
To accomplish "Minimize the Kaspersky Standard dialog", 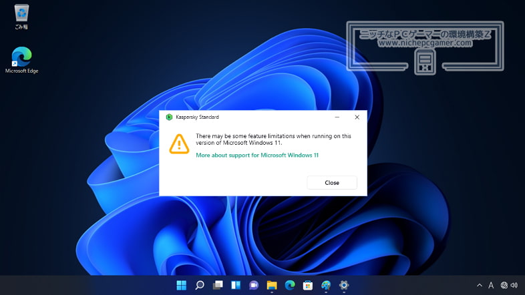I will [x=337, y=117].
